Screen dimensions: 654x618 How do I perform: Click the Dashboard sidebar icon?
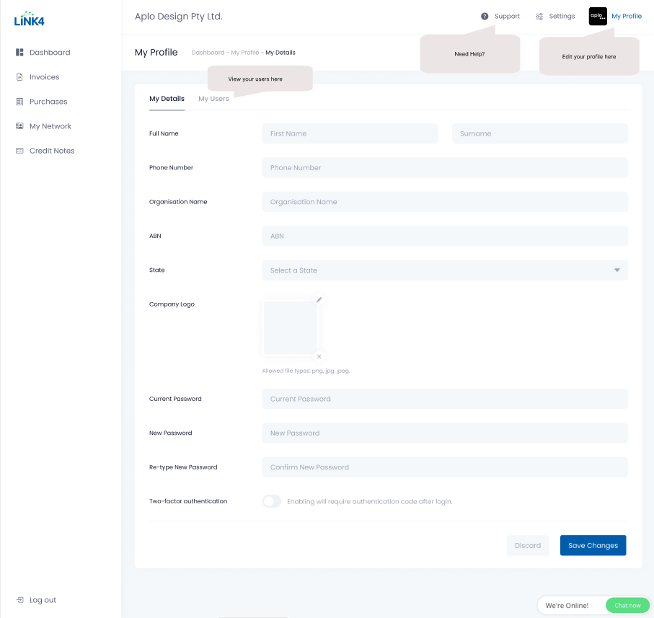(20, 53)
